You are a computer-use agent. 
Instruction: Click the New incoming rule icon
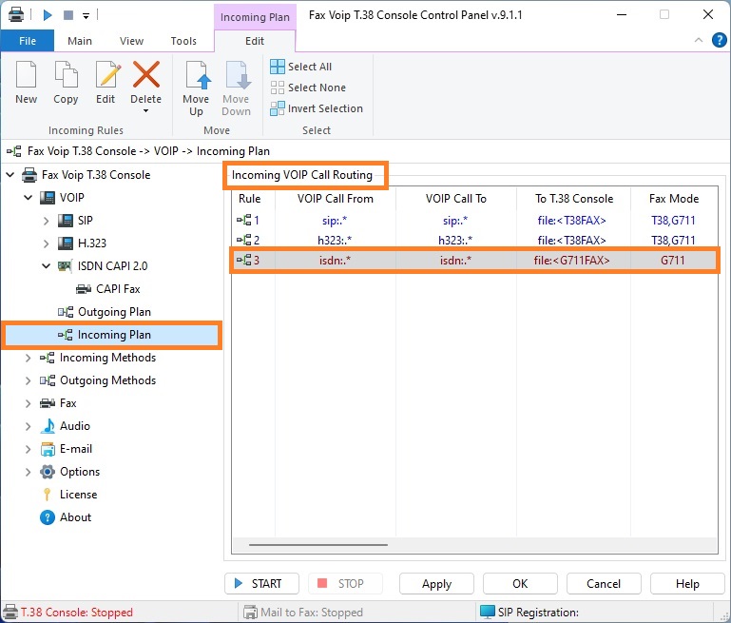click(27, 76)
